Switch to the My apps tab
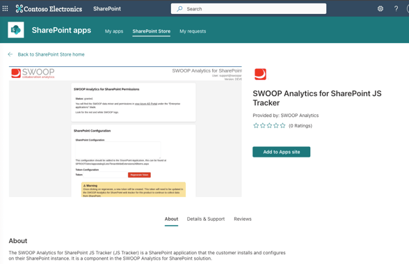 click(114, 31)
